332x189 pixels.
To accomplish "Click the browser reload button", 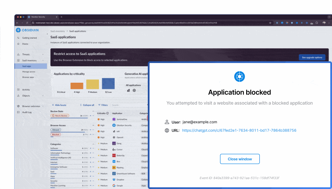I will [27, 23].
